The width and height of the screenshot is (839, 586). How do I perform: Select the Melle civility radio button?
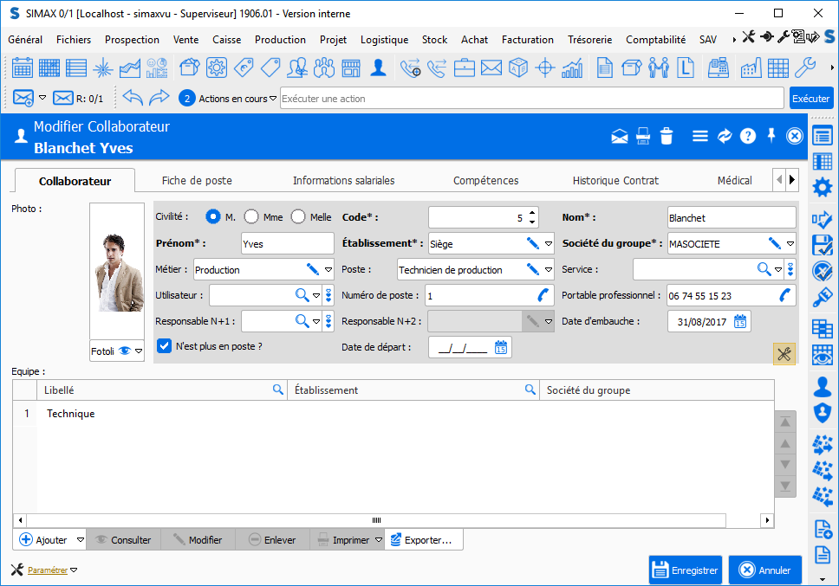tap(298, 217)
